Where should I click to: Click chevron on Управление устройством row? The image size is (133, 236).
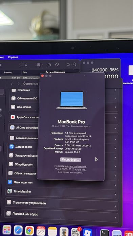pos(115,206)
